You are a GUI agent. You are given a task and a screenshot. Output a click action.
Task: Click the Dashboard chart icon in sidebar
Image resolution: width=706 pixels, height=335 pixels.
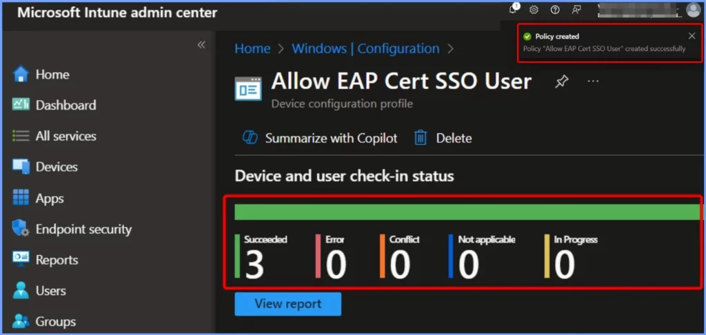[x=21, y=105]
